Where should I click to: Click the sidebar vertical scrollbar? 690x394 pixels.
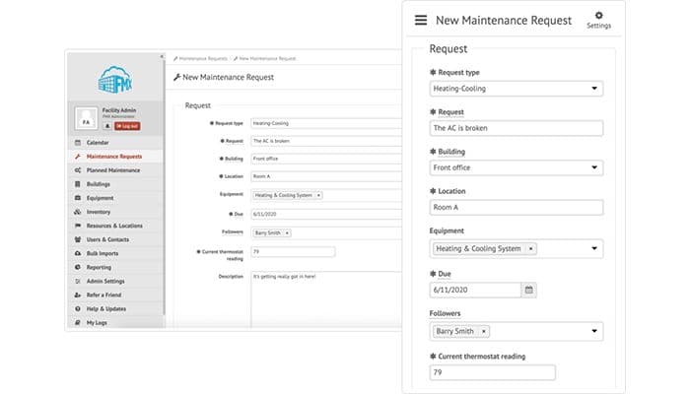[165, 189]
